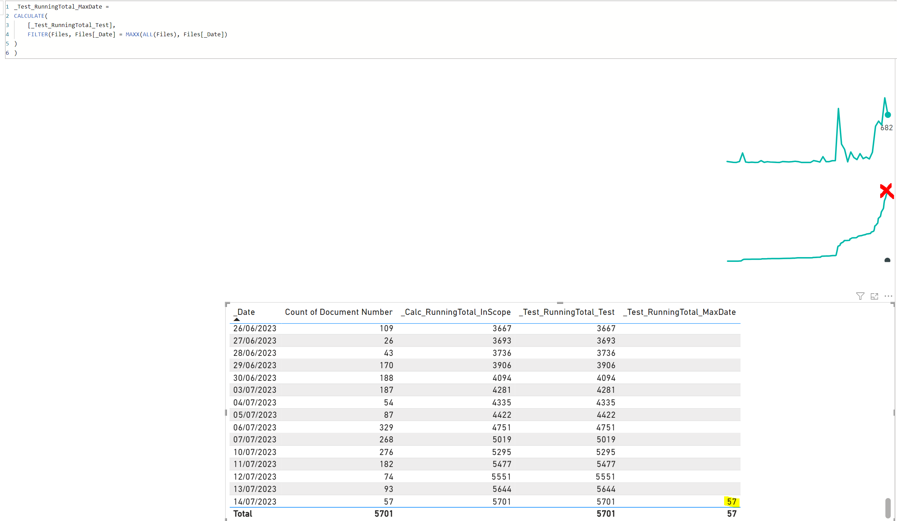Select the 04/07/2023 date cell
The height and width of the screenshot is (521, 897).
(x=255, y=402)
